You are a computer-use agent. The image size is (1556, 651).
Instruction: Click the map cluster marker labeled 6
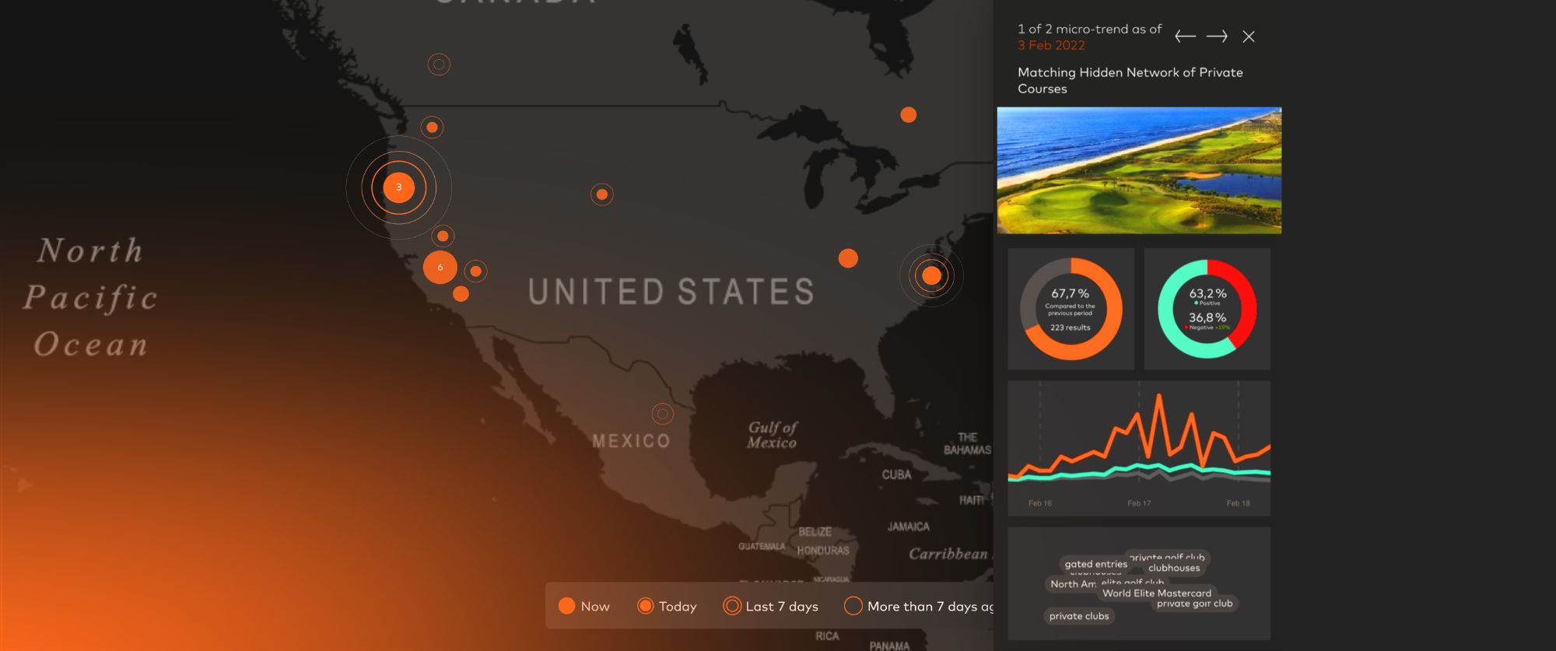click(440, 268)
